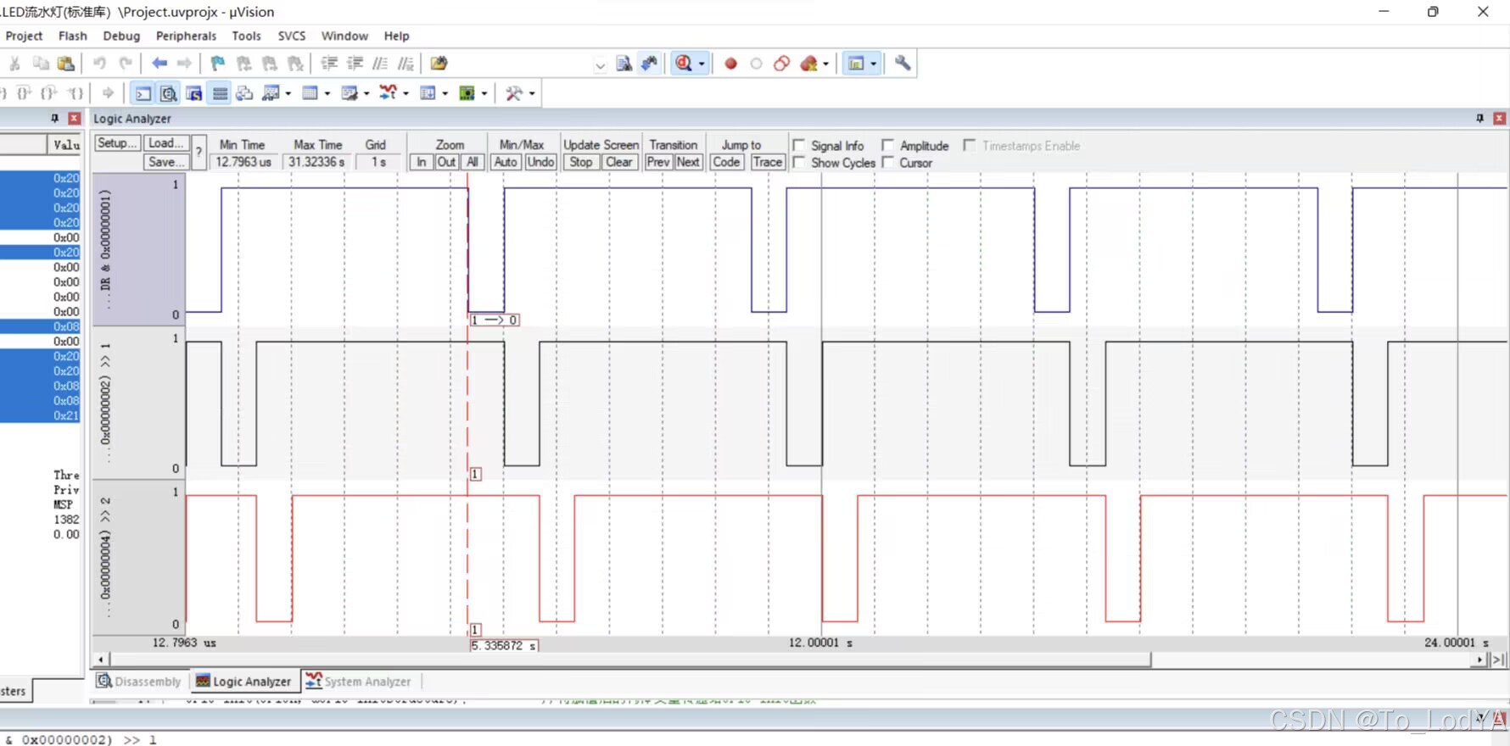Click the scrollbar right arrow
This screenshot has width=1510, height=746.
[1480, 660]
